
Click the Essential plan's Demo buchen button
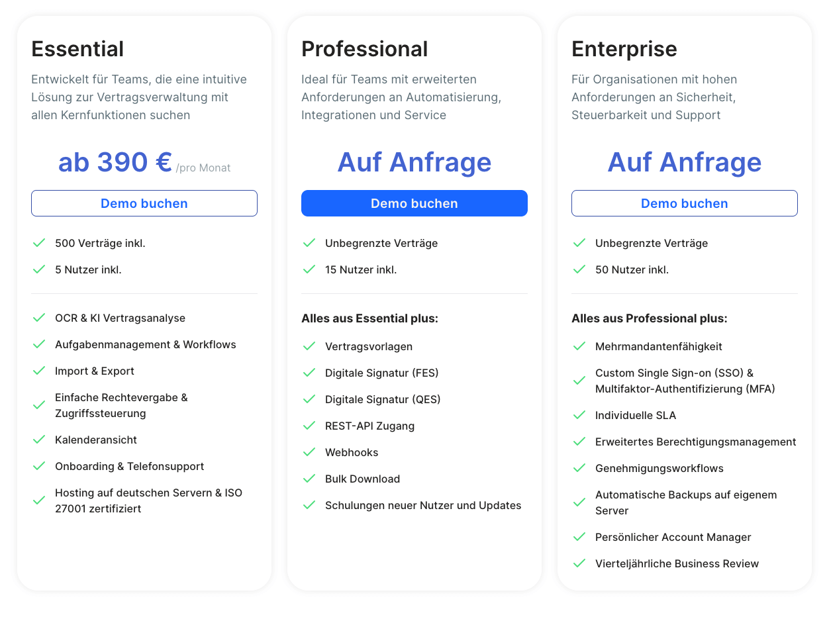pyautogui.click(x=144, y=203)
